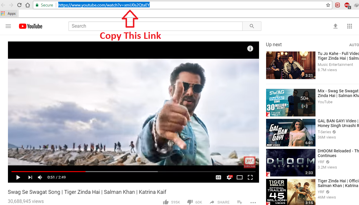Click SHARE button below video

(220, 202)
